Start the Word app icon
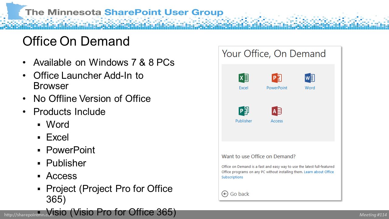 click(x=310, y=78)
